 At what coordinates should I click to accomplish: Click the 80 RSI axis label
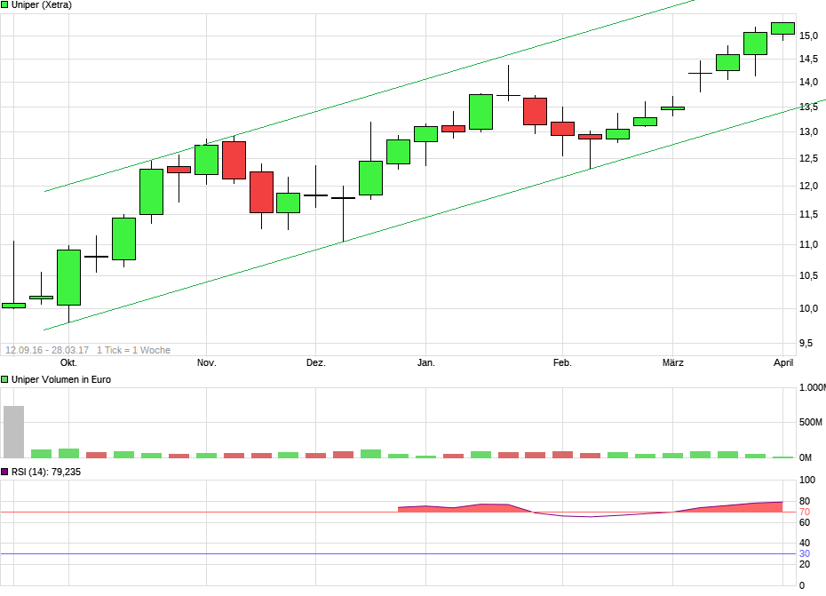click(x=805, y=501)
